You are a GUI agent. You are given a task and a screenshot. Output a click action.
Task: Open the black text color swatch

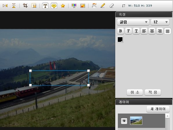[120, 40]
